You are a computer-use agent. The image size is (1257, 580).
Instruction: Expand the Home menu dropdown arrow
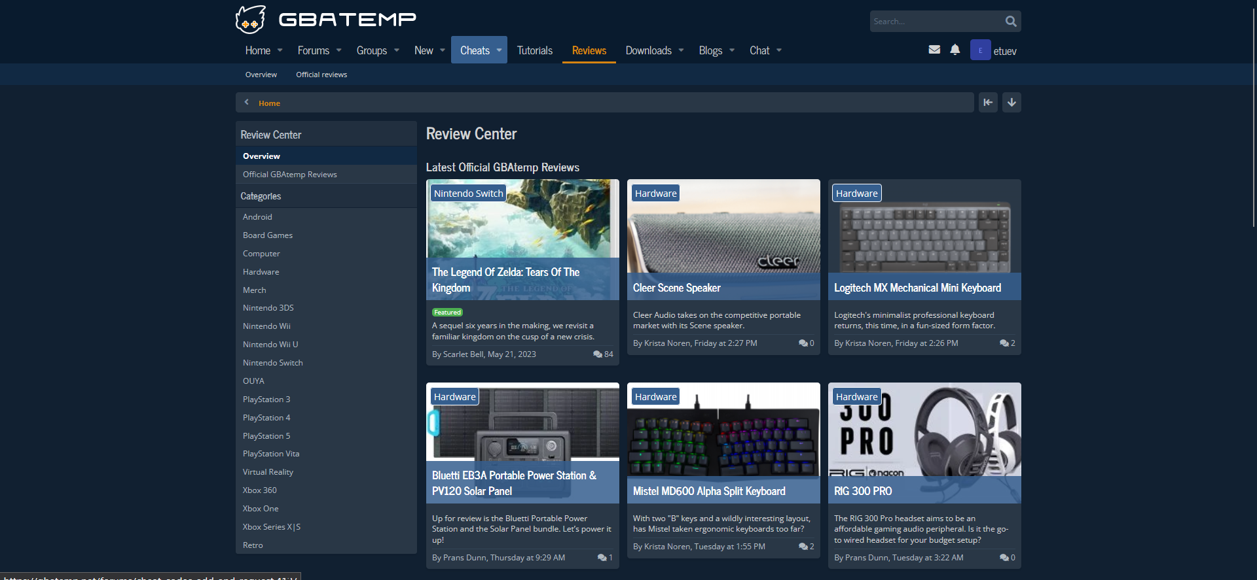pyautogui.click(x=280, y=50)
